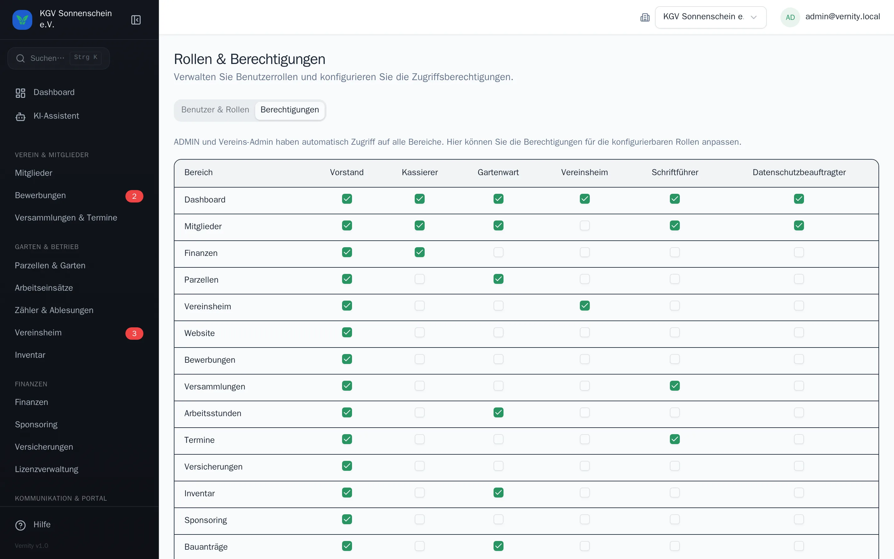Open the KGV Sonnenschein organization dropdown

(711, 17)
